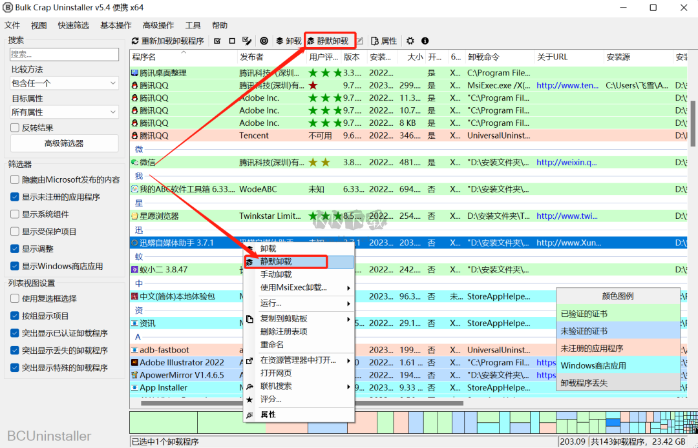
Task: Click the weixin URL link in the 微信 row
Action: (x=567, y=163)
